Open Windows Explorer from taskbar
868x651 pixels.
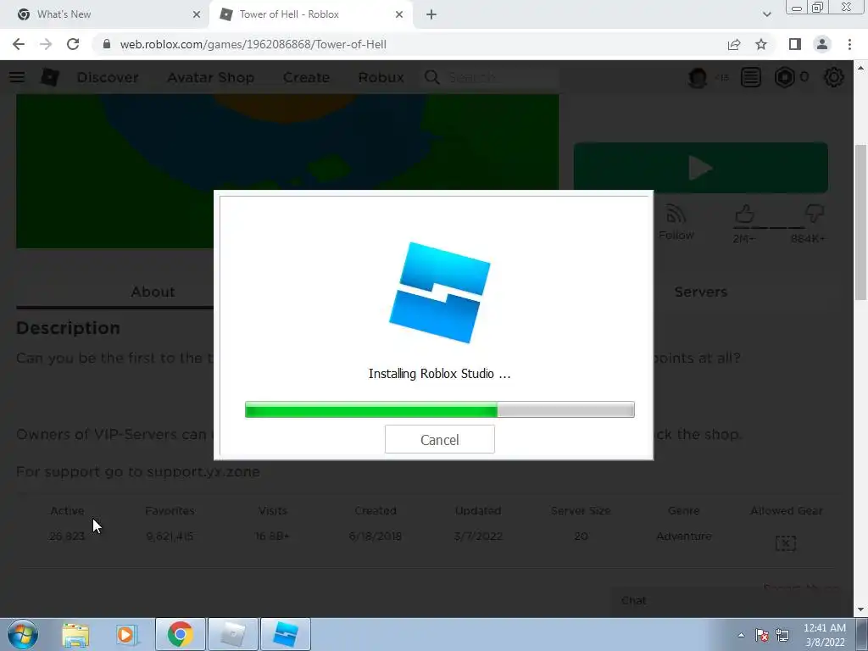coord(75,634)
